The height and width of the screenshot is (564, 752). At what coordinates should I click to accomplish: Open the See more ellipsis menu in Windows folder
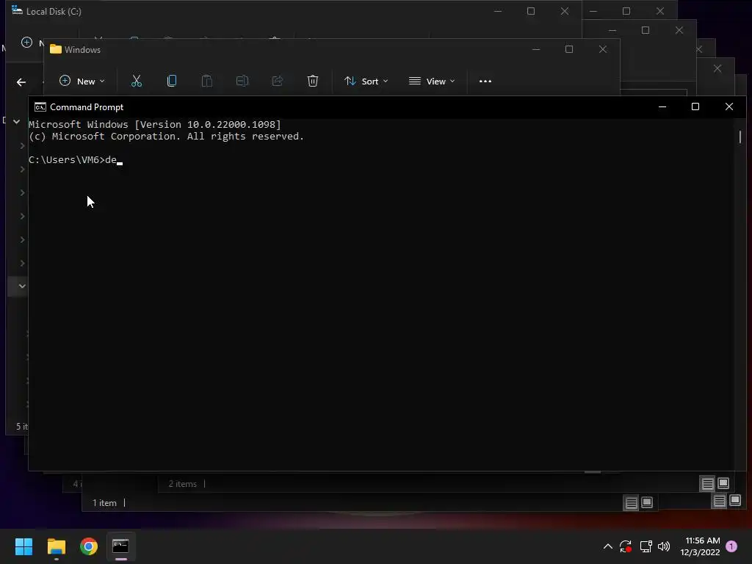[485, 81]
